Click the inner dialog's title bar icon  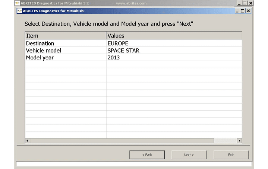click(20, 11)
